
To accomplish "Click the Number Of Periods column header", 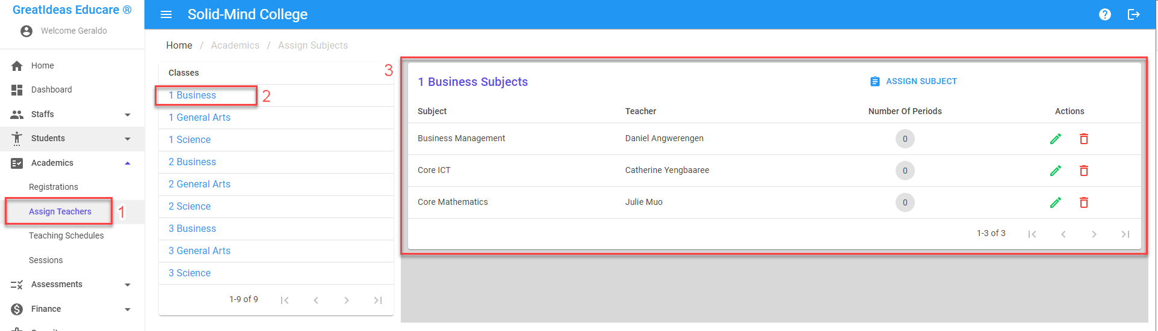I will (905, 111).
